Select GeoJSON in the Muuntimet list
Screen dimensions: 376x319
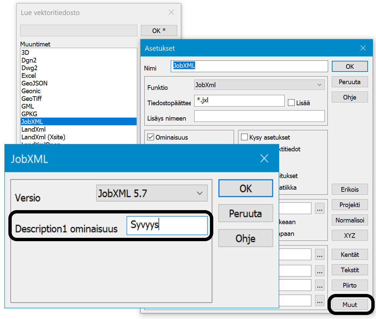coord(34,83)
